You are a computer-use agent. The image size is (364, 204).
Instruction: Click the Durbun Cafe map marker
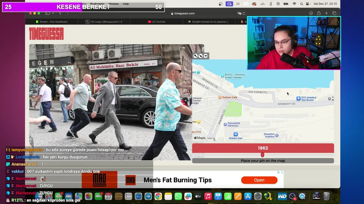pyautogui.click(x=220, y=97)
